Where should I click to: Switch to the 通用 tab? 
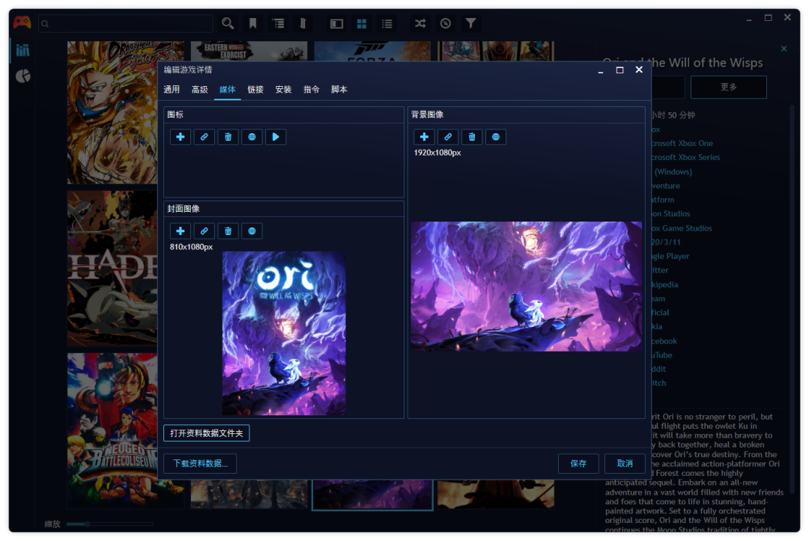[172, 90]
